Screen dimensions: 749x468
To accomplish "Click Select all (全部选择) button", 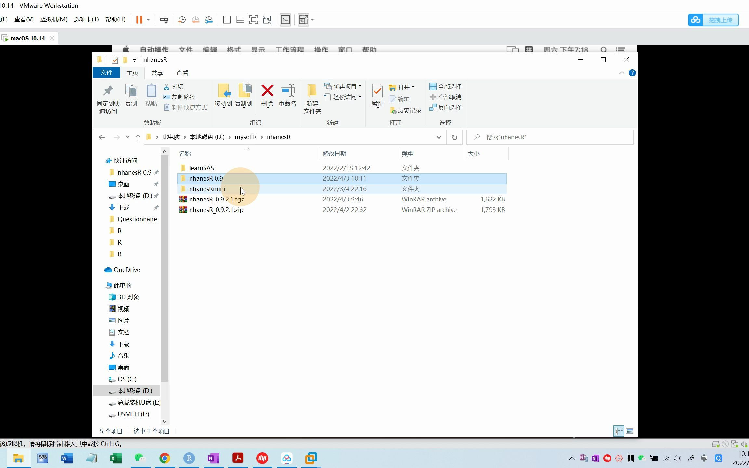I will (x=446, y=86).
